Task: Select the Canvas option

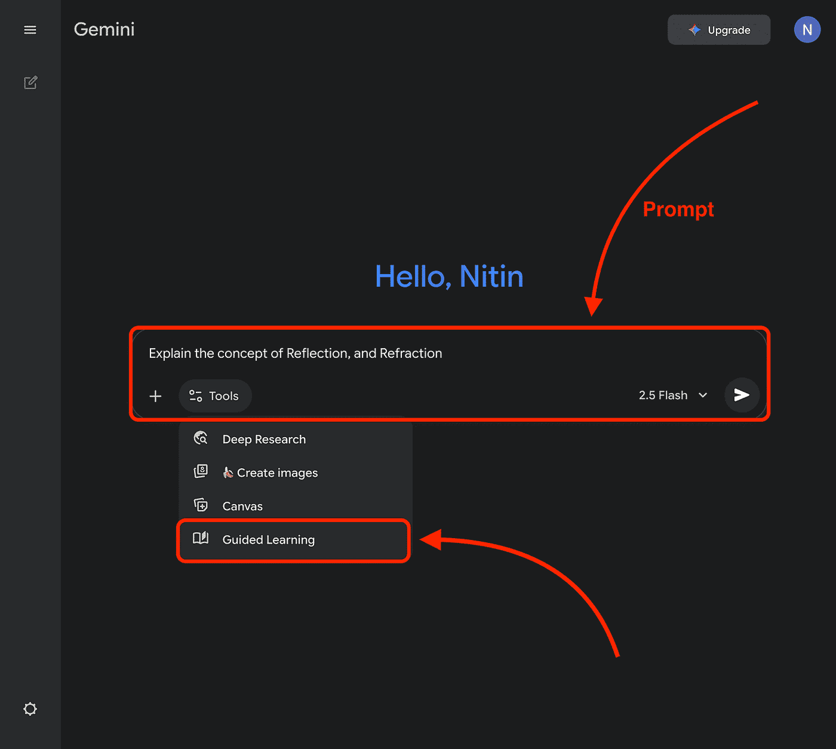Action: coord(242,507)
